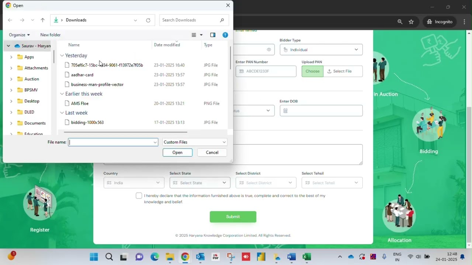Open Bidder Type Individual dropdown
The image size is (472, 265).
tap(321, 50)
